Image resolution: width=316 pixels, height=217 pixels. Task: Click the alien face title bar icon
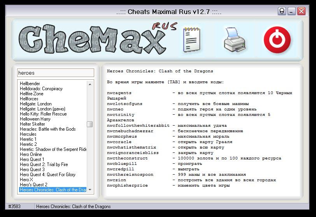click(x=282, y=11)
